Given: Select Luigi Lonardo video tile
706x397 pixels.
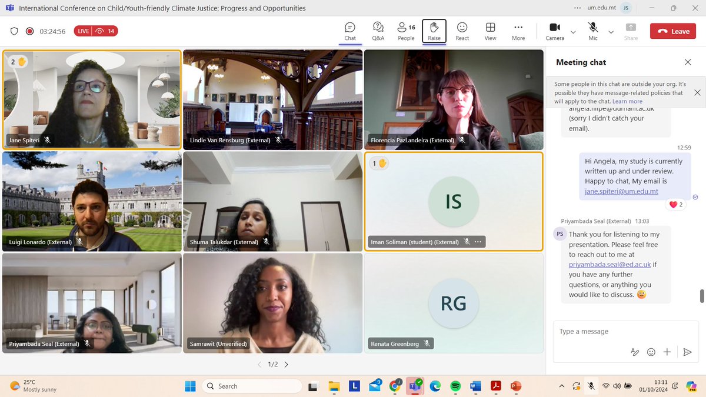Looking at the screenshot, I should pos(92,202).
